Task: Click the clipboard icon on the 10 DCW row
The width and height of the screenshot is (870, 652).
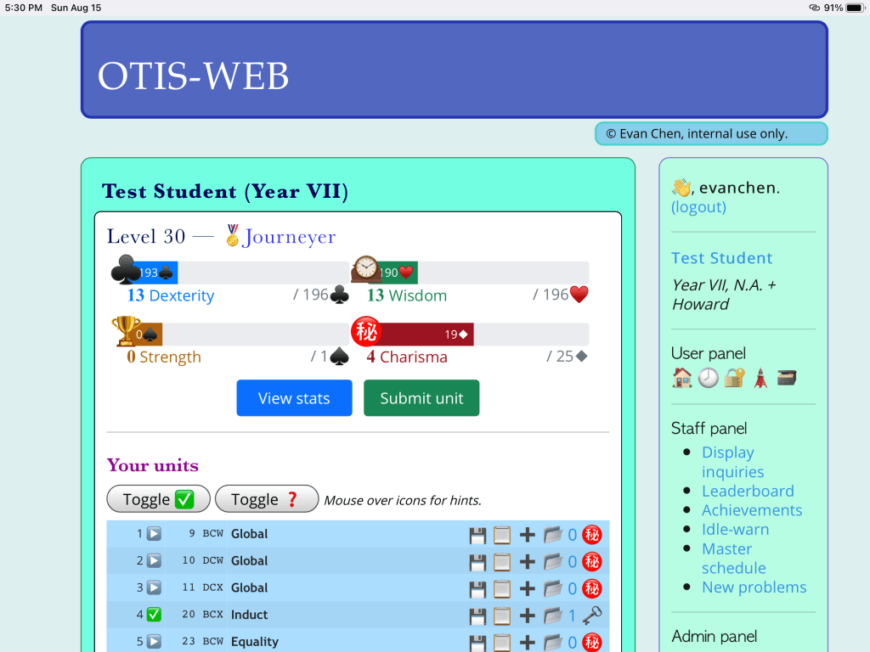Action: pos(502,562)
